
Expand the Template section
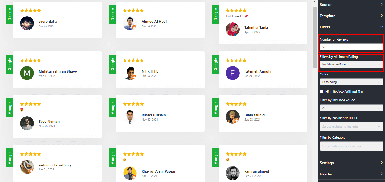point(351,16)
